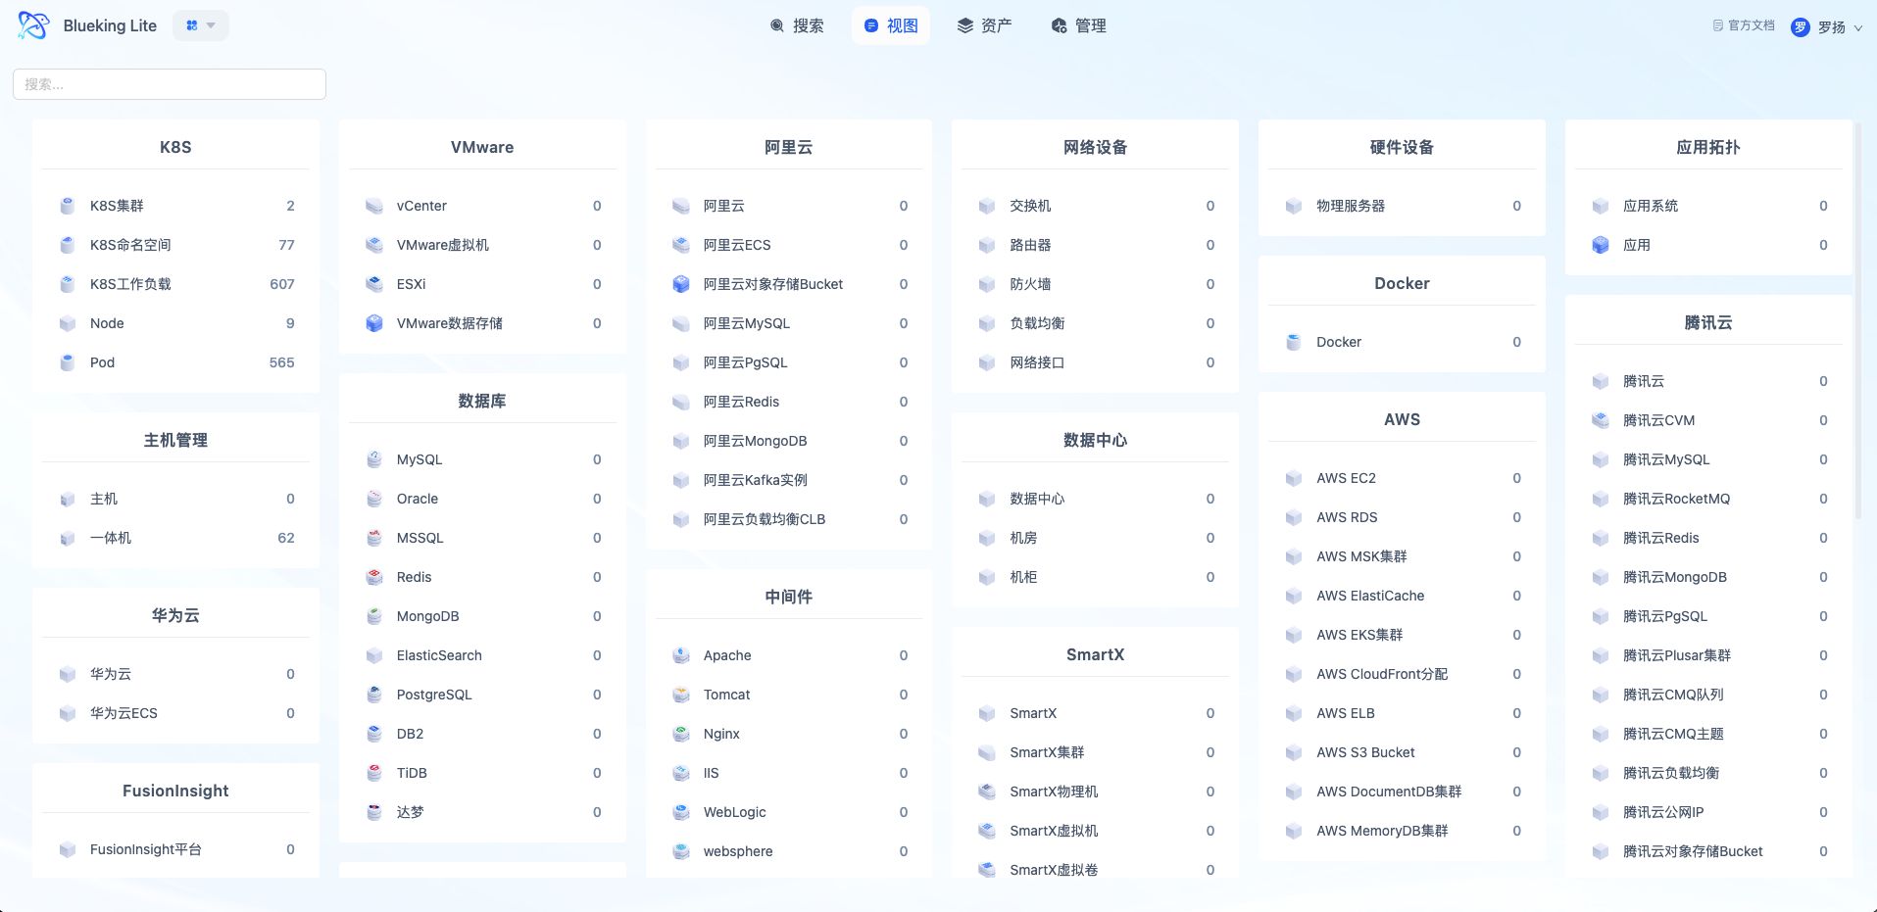Select the 阿里云负载均衡CLB row
The image size is (1877, 912).
pyautogui.click(x=789, y=519)
